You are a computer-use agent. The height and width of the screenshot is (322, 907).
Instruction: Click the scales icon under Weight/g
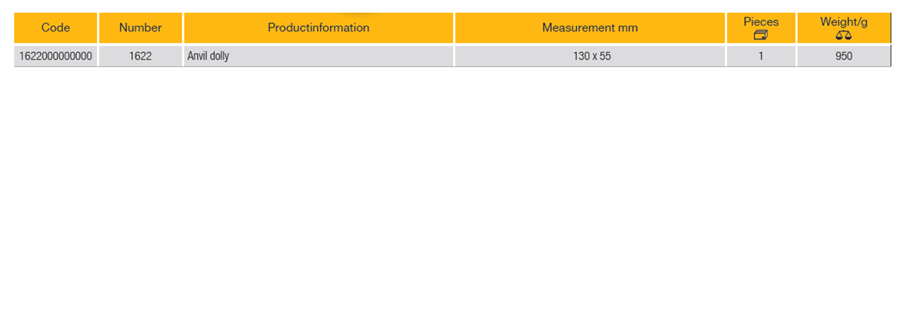(844, 35)
